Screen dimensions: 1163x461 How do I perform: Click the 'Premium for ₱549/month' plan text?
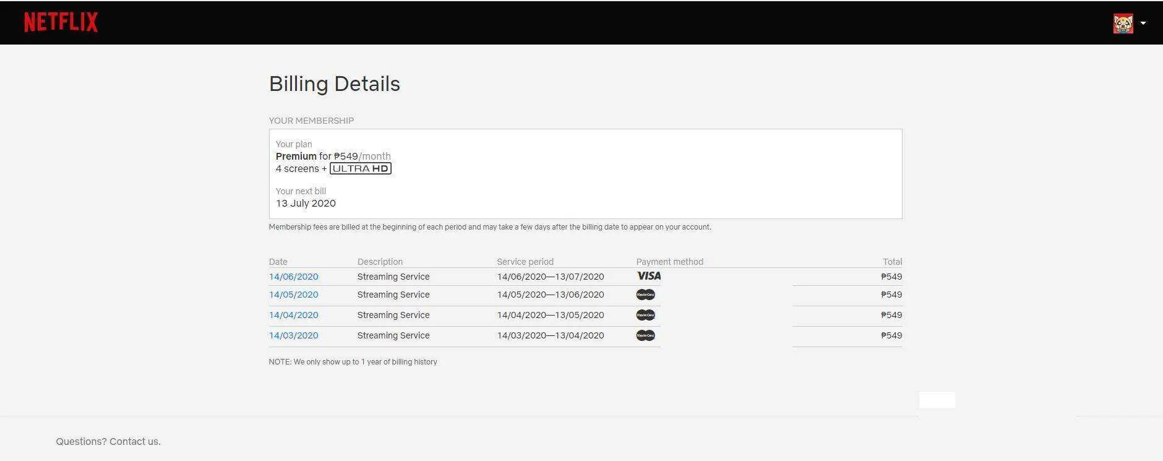(x=333, y=156)
